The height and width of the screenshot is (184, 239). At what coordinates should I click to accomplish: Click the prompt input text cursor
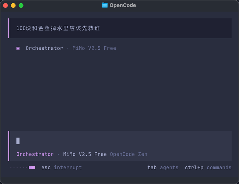(18, 141)
